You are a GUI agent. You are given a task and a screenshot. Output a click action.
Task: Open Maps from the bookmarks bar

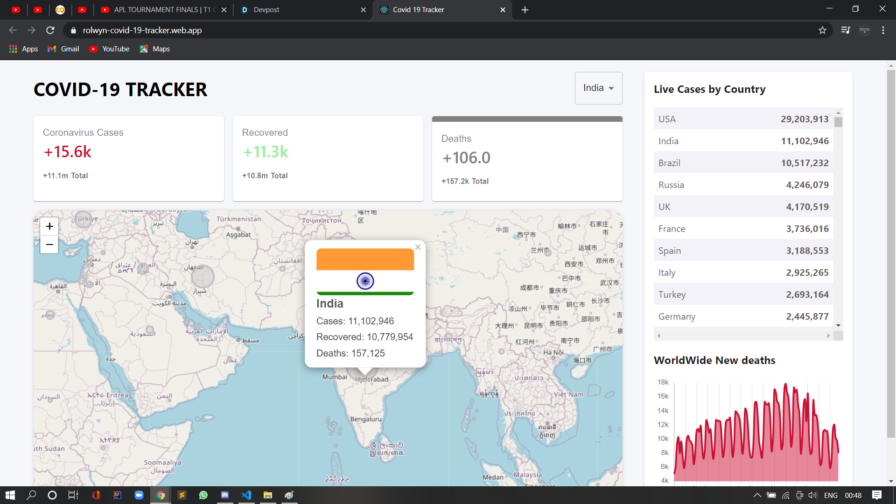(154, 49)
